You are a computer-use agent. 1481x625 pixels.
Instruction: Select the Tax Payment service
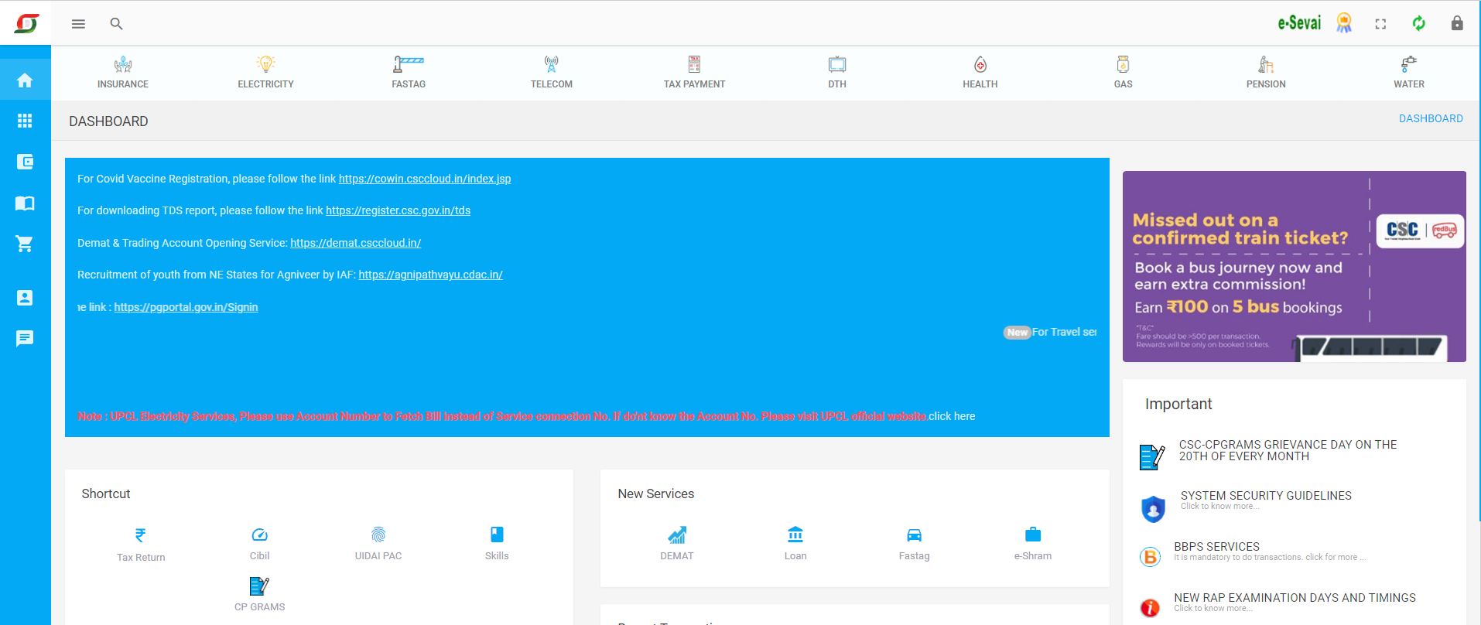pos(694,73)
